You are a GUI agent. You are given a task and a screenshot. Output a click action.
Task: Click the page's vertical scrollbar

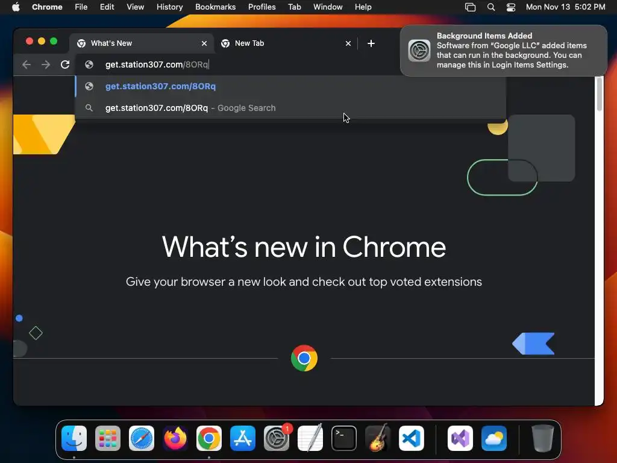pos(600,95)
